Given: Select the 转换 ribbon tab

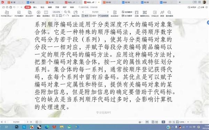Looking at the screenshot, I should coord(72,7).
